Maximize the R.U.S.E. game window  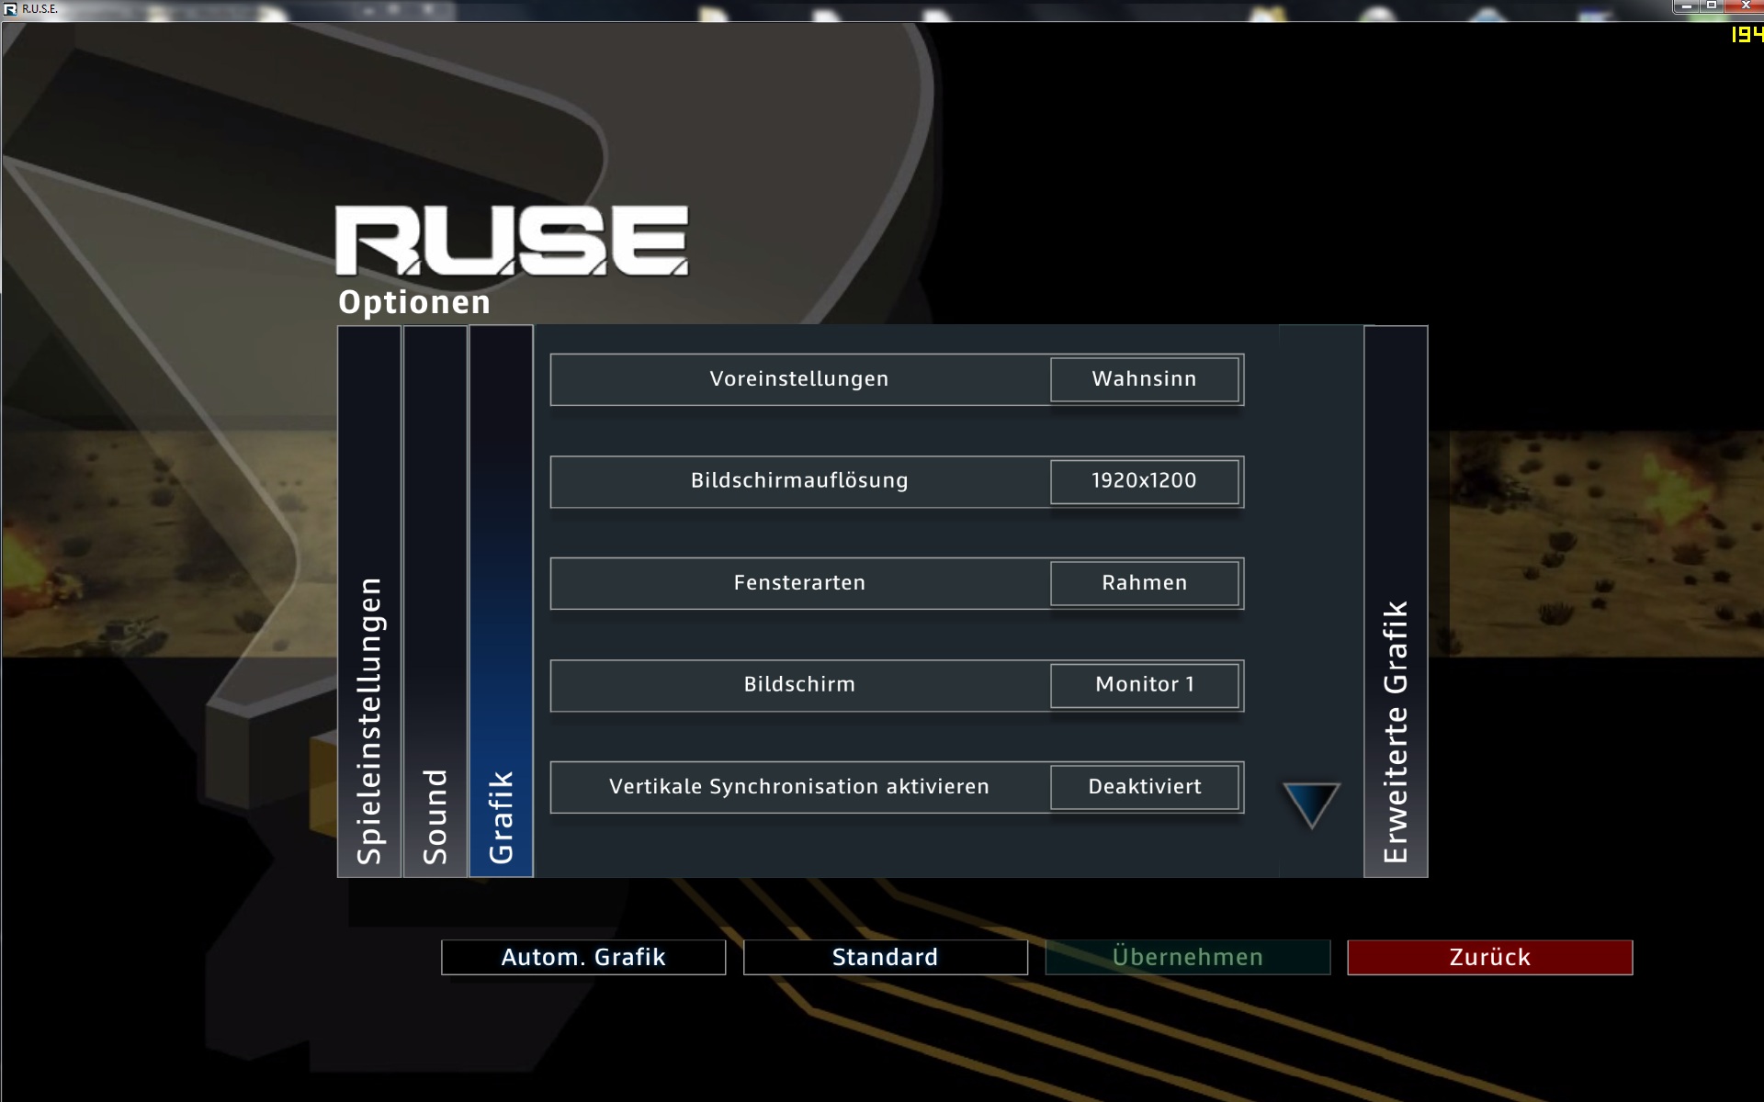click(x=1712, y=6)
